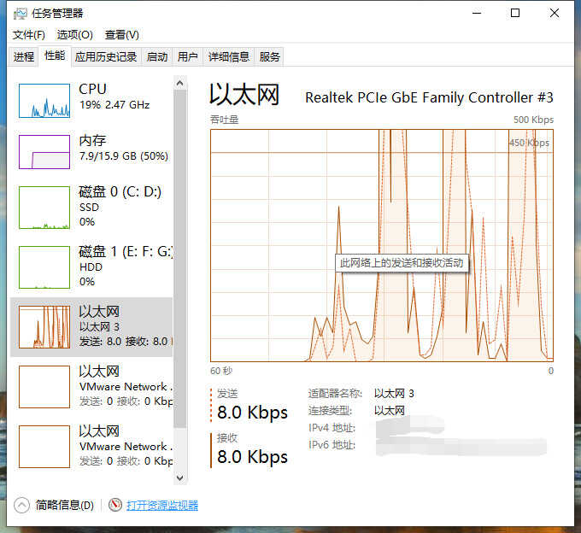Click the resource monitor icon
The height and width of the screenshot is (533, 581).
pos(115,505)
